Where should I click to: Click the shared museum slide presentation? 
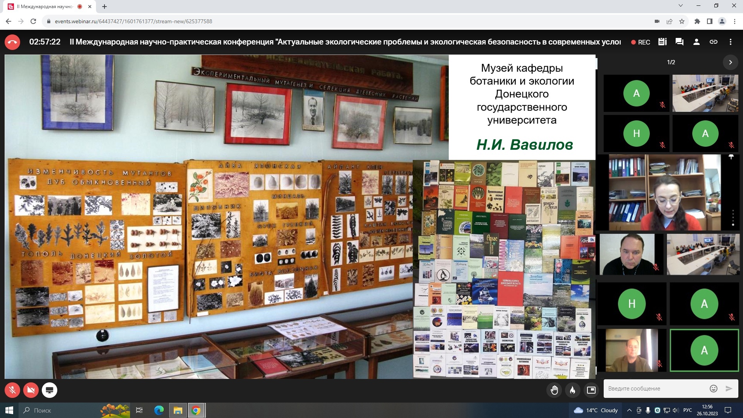[300, 217]
